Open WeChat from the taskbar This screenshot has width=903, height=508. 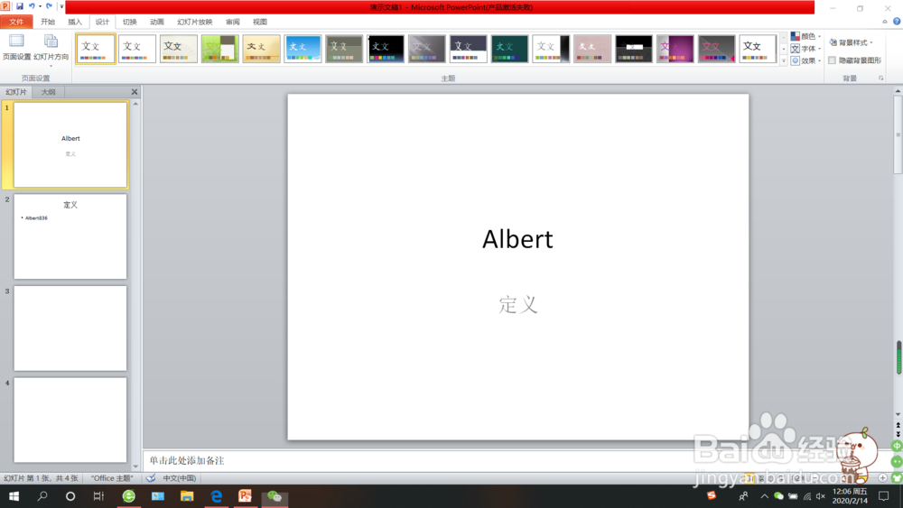click(x=275, y=496)
